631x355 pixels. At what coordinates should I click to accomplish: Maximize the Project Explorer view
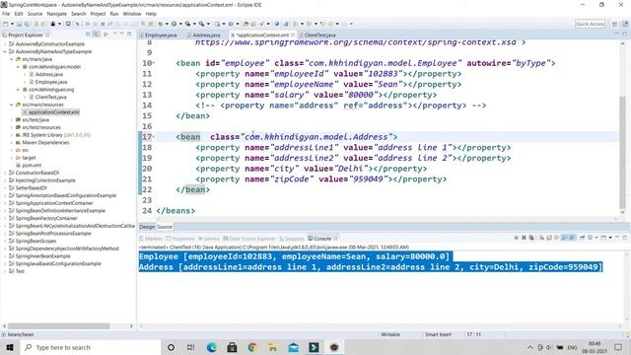coord(129,35)
